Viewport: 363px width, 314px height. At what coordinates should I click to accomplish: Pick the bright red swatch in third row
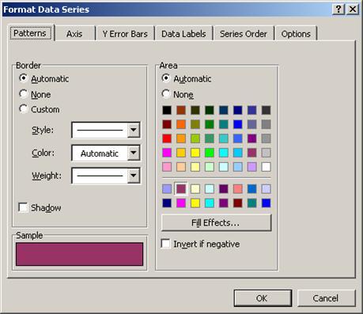click(167, 138)
